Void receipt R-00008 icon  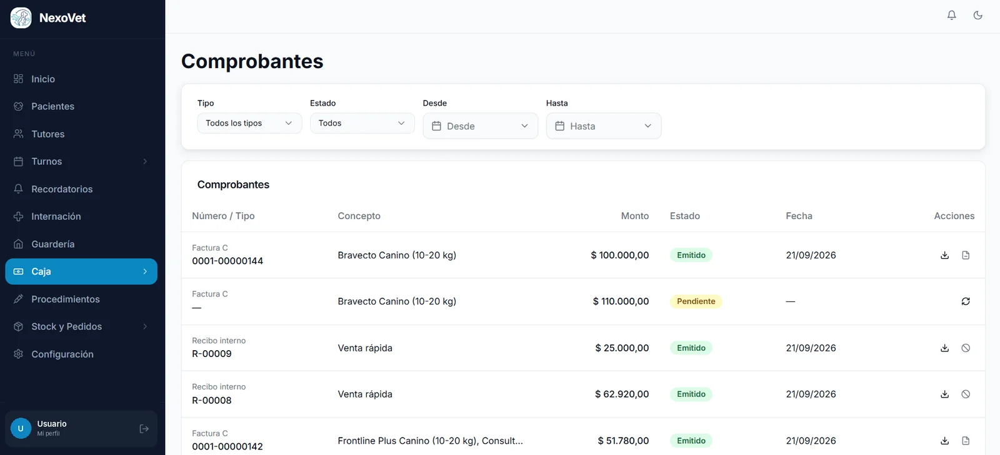point(966,394)
